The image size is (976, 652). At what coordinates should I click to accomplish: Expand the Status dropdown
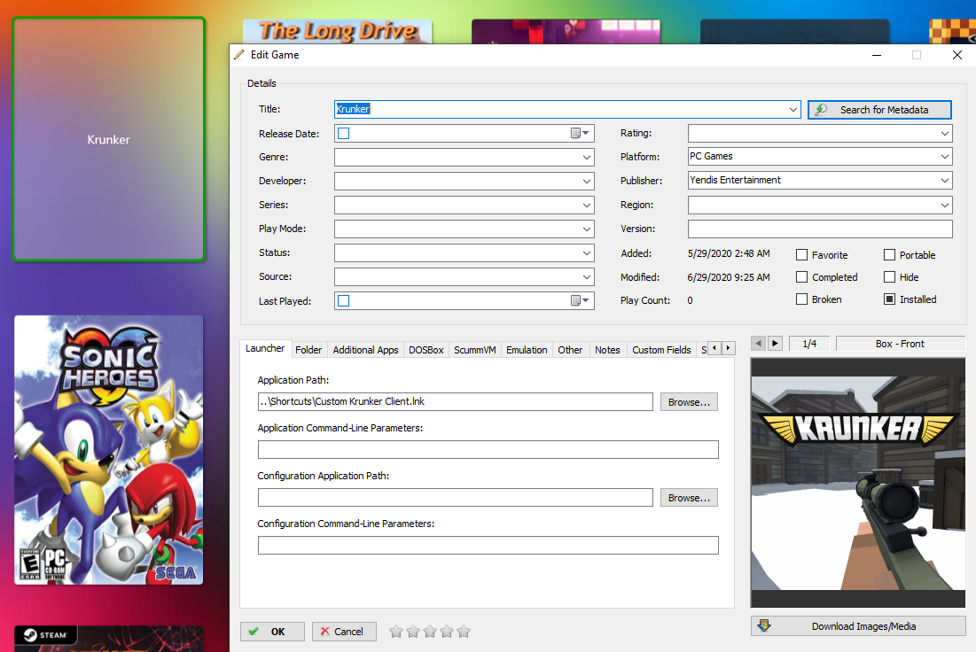point(586,253)
